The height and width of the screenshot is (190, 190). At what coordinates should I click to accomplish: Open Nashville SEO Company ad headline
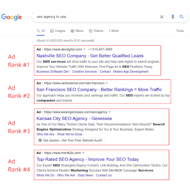tap(90, 56)
